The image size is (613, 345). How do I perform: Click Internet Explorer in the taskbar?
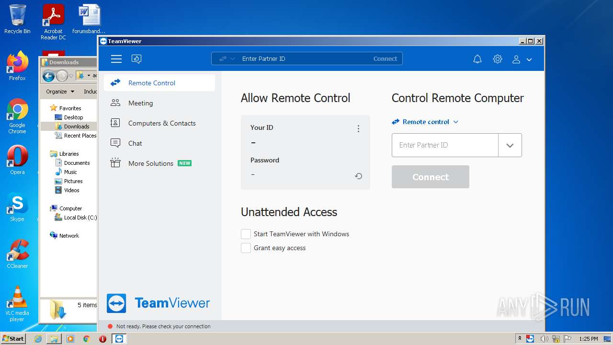(x=38, y=339)
